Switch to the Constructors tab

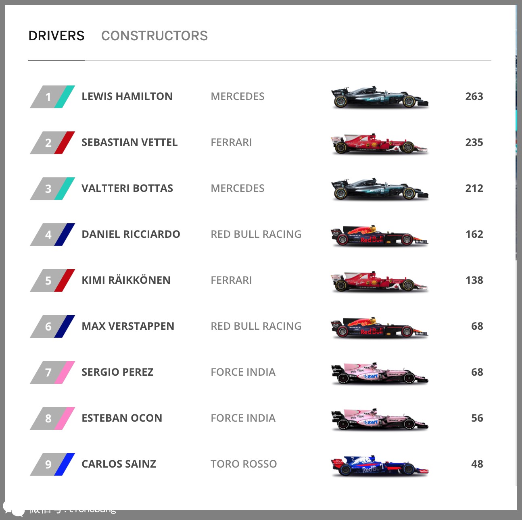[154, 36]
